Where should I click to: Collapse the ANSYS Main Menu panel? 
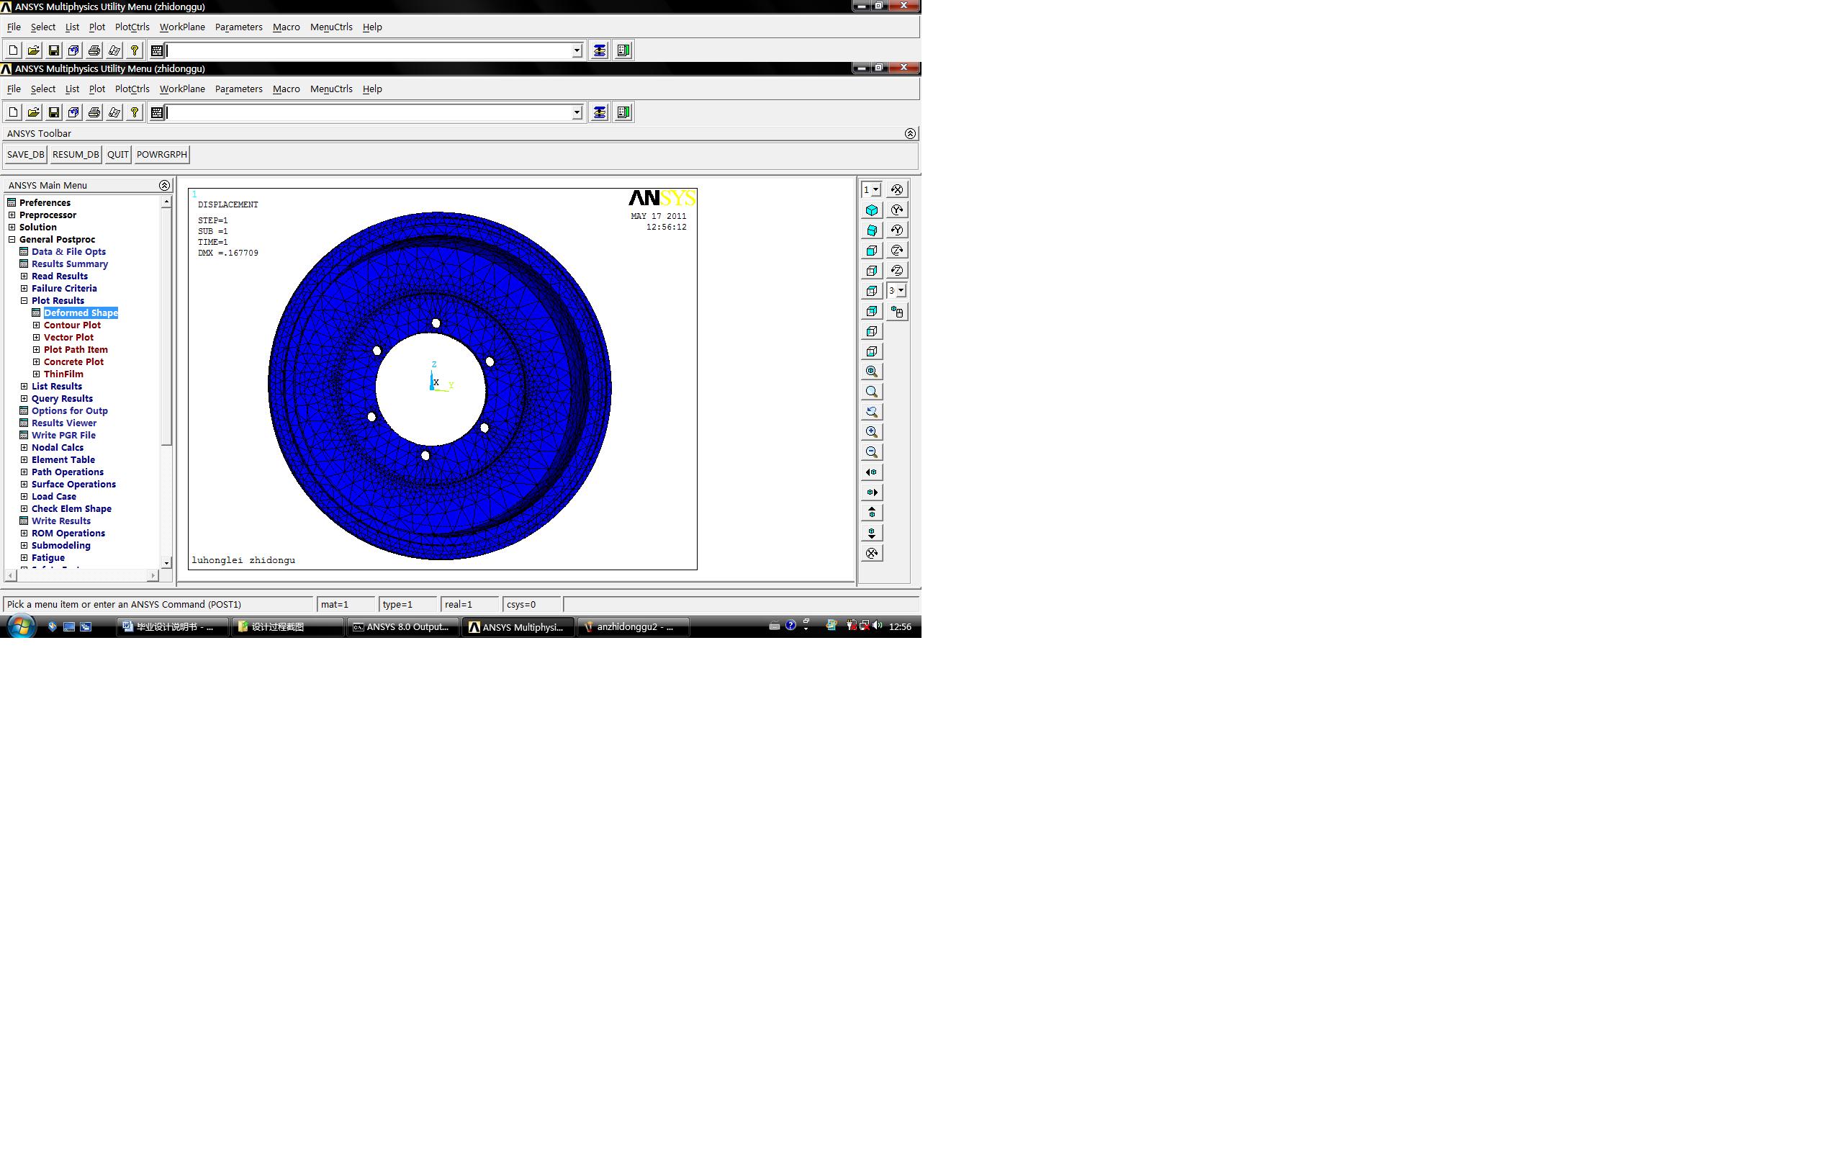pos(164,185)
